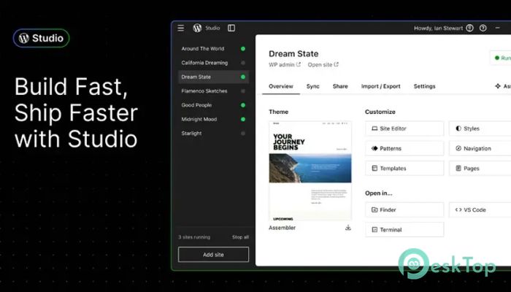Image resolution: width=511 pixels, height=292 pixels.
Task: Click the green status dot for Around The World
Action: [243, 49]
